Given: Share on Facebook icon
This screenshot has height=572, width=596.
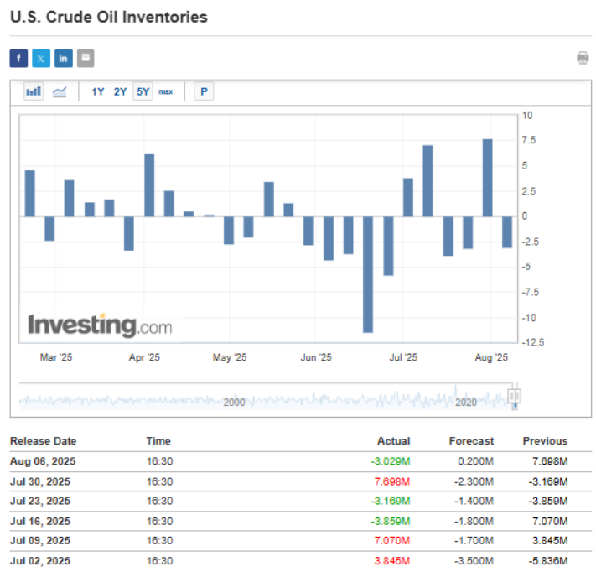Looking at the screenshot, I should pyautogui.click(x=18, y=58).
